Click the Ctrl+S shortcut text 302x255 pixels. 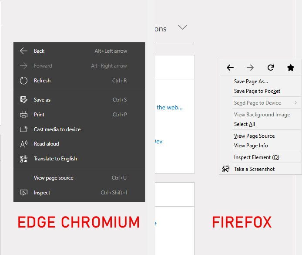point(120,100)
